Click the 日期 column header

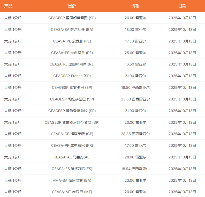point(182,6)
